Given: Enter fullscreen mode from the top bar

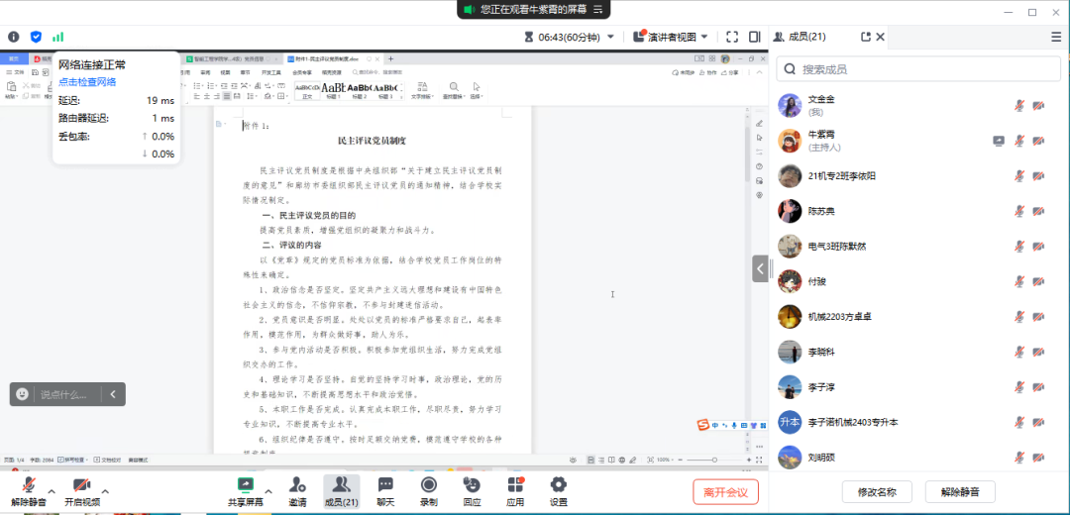Looking at the screenshot, I should point(732,37).
